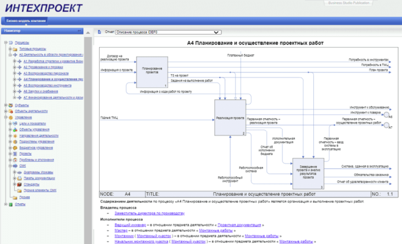The image size is (402, 244).
Task: Open the Отчет report type dropdown
Action: 168,32
